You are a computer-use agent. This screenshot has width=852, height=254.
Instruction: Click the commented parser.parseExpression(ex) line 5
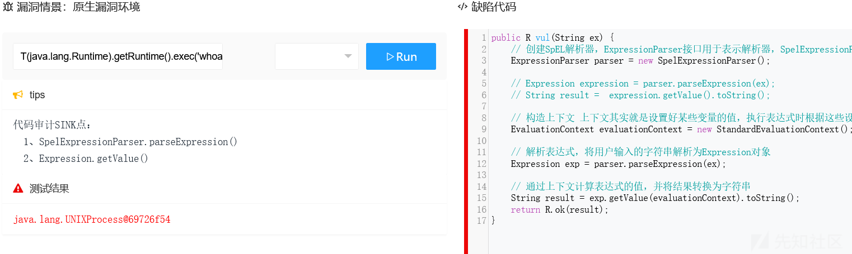tap(643, 84)
